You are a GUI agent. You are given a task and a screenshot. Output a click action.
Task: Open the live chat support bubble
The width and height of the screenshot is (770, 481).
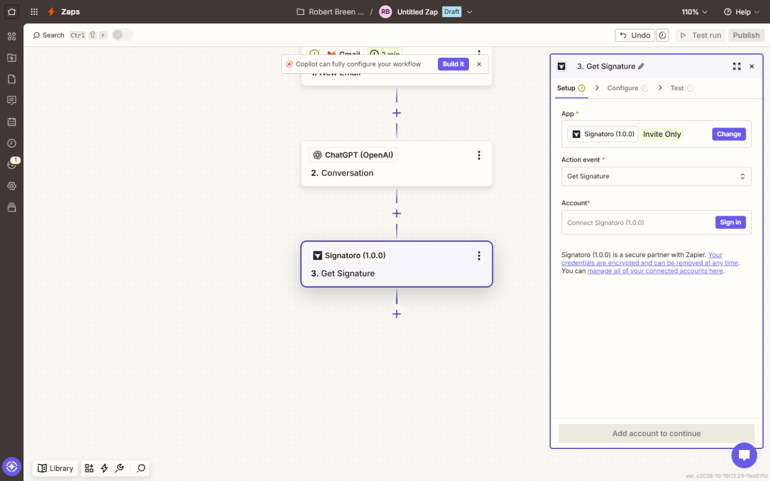pyautogui.click(x=744, y=456)
